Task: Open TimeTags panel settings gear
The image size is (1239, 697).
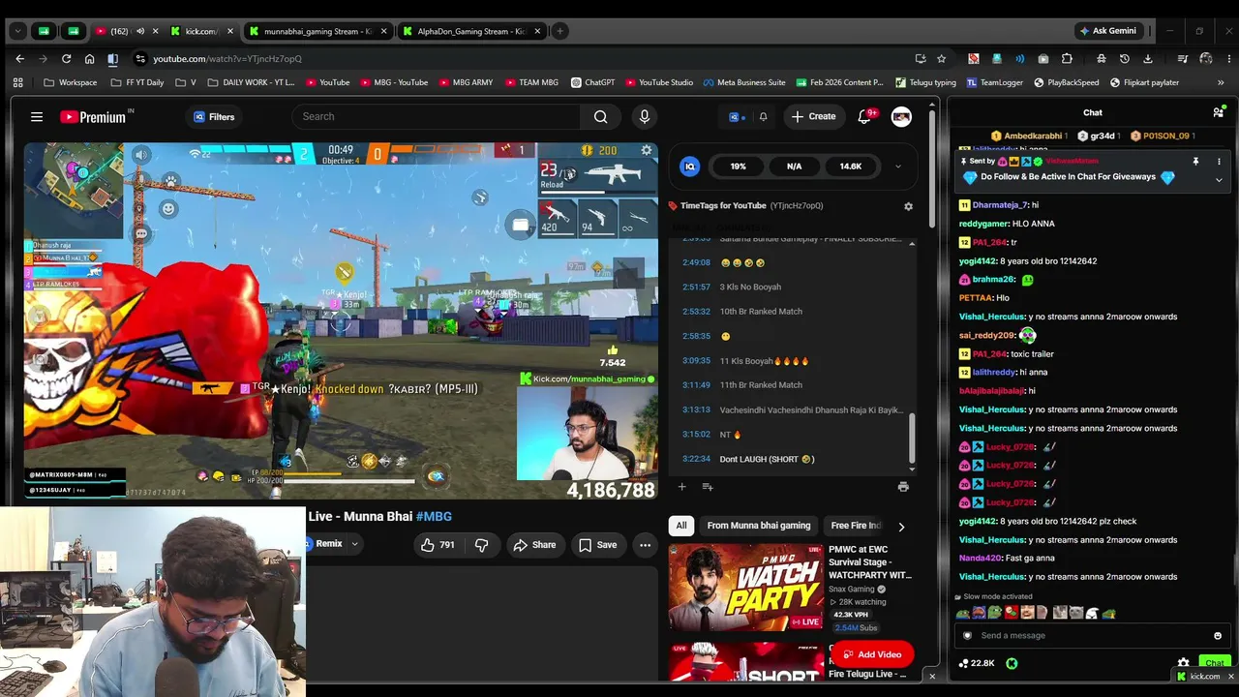Action: click(908, 206)
